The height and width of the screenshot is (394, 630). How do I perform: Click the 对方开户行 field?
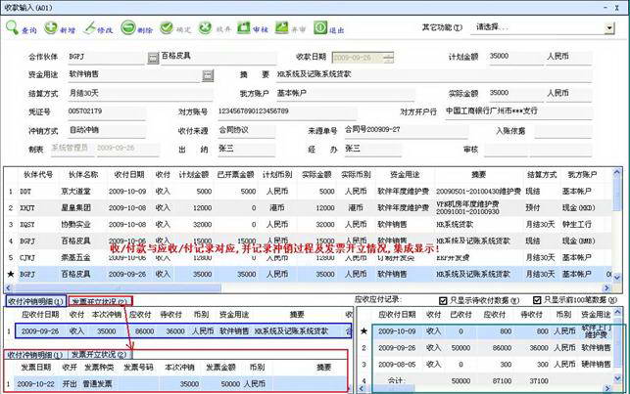click(x=518, y=111)
